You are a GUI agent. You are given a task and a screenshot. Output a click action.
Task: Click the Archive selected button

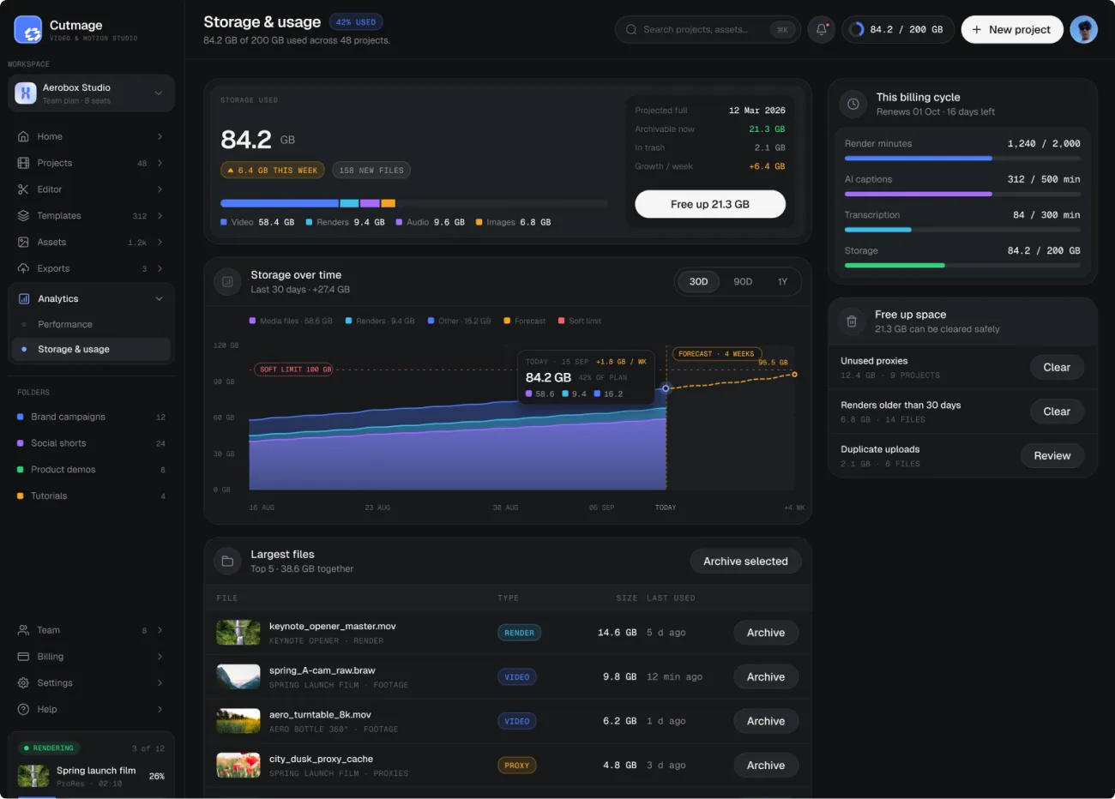pyautogui.click(x=745, y=562)
